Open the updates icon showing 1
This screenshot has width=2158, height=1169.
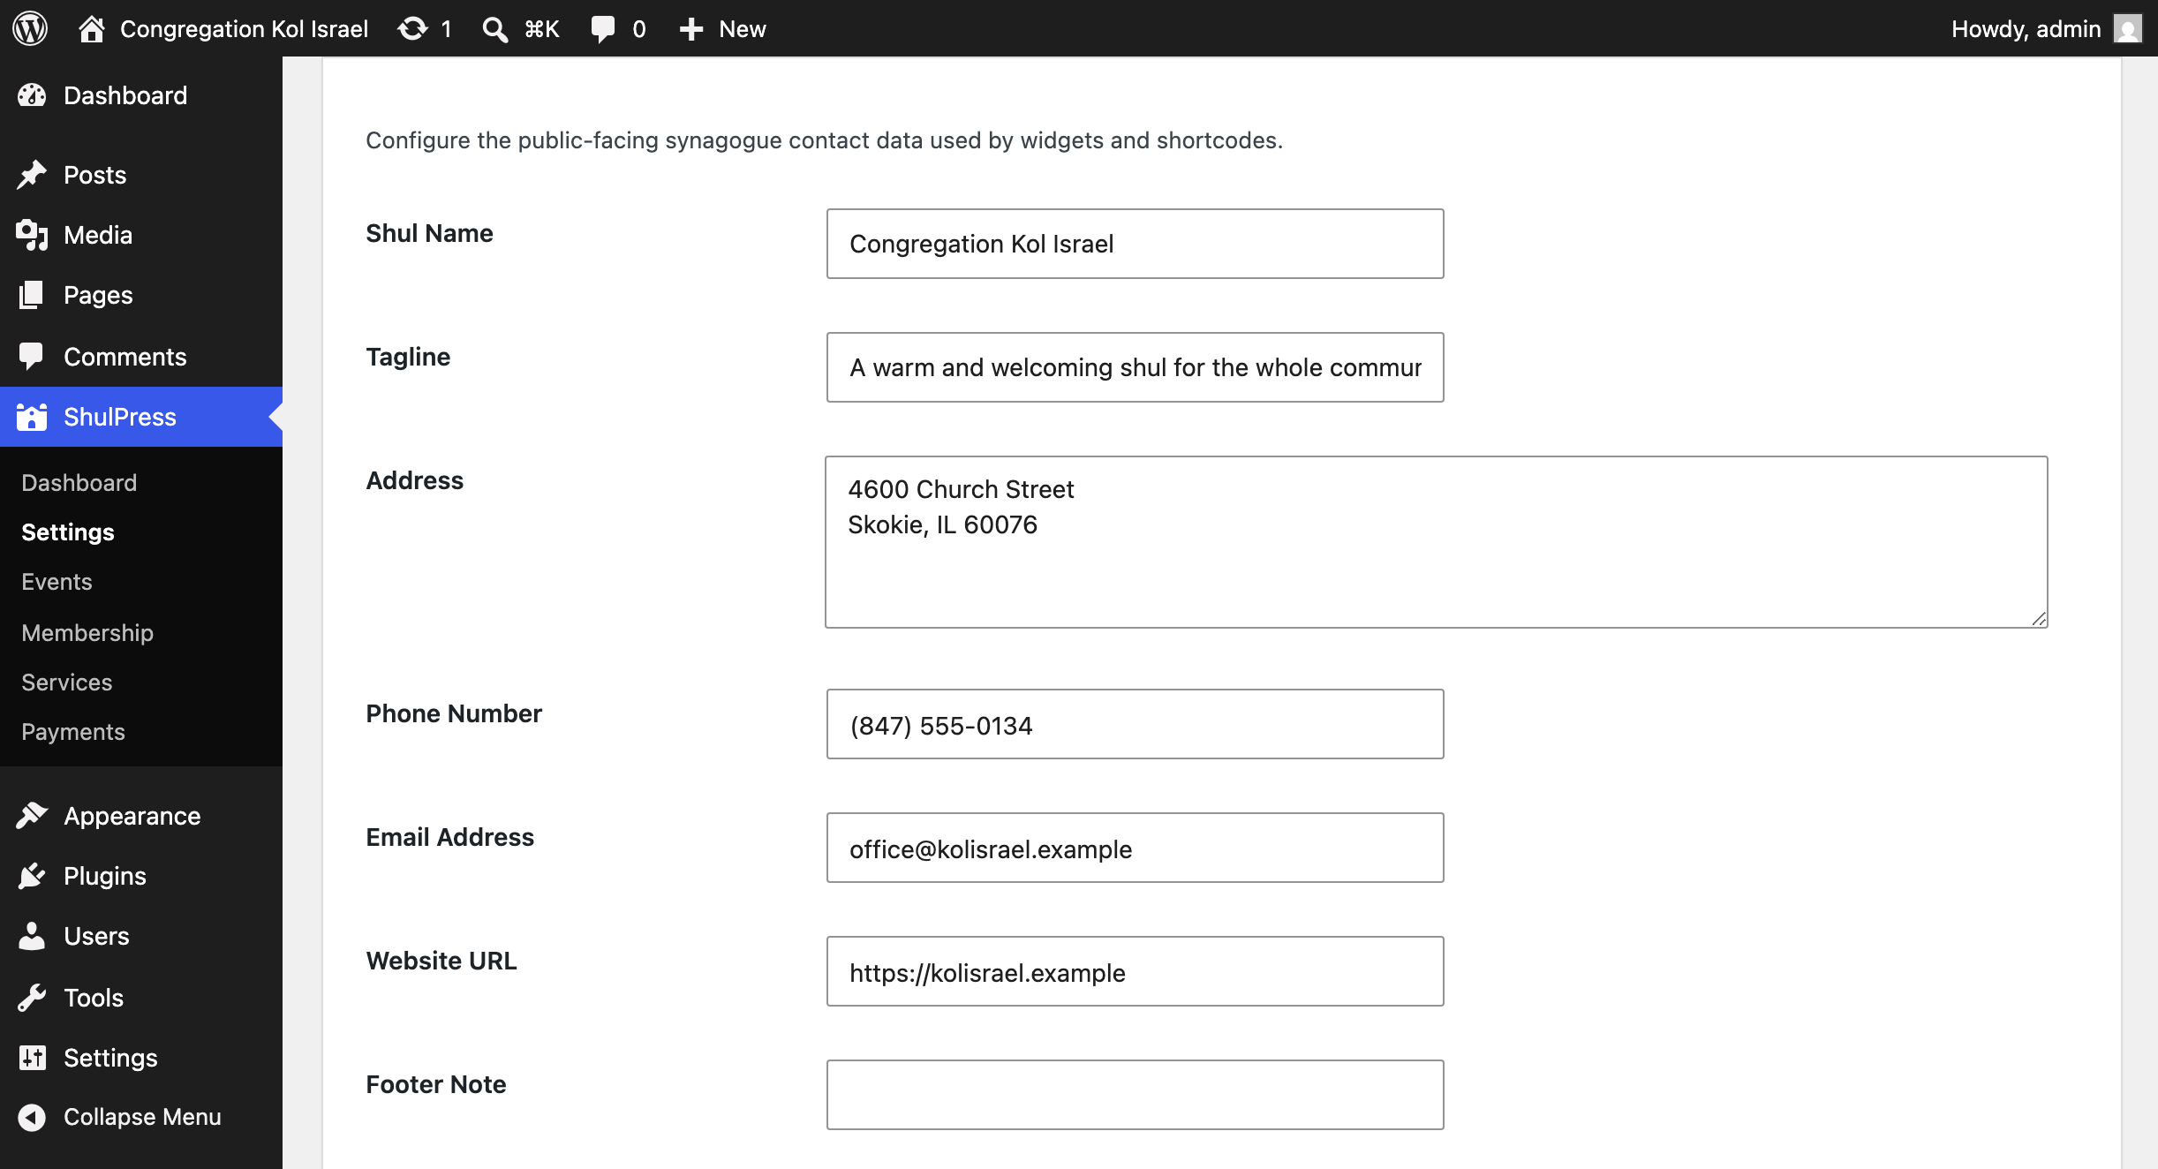pyautogui.click(x=412, y=29)
